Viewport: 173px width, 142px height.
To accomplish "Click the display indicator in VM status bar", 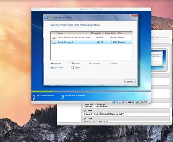I will [x=129, y=102].
